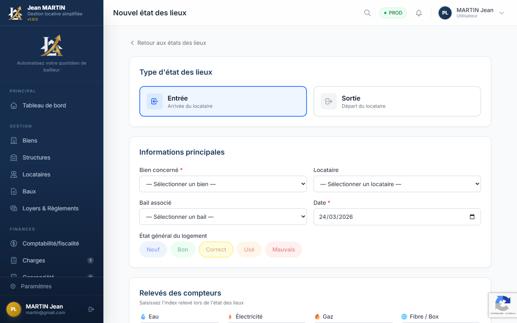Click the Tableau de bord home icon
This screenshot has width=517, height=323.
14,105
